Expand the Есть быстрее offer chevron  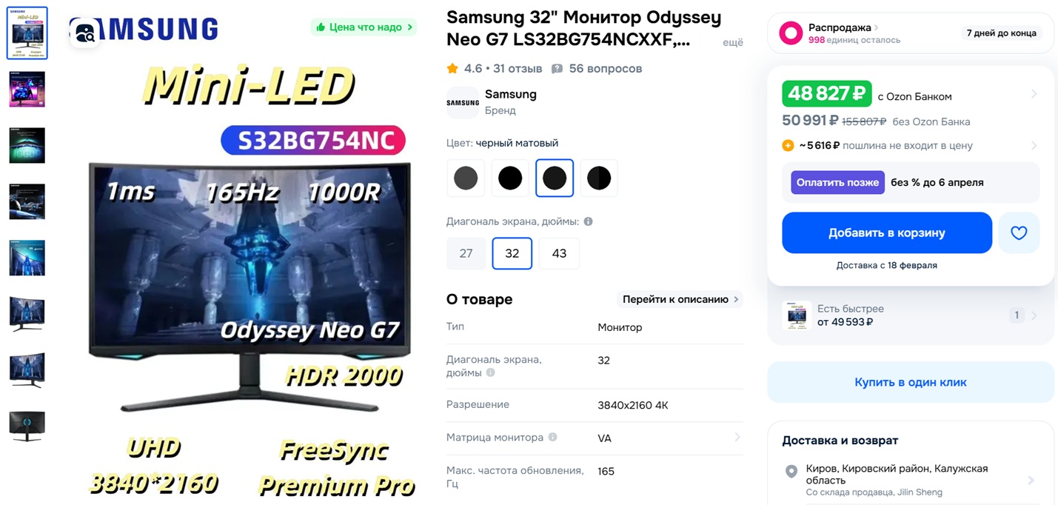point(1034,315)
